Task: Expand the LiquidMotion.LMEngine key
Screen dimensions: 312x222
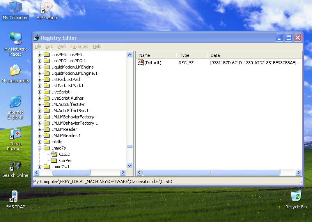Action: click(40, 67)
